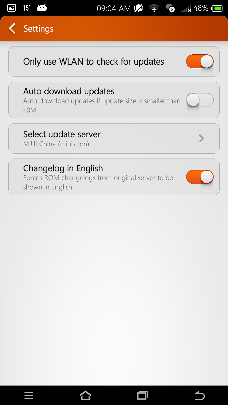Tap the 15° weather temperature indicator
This screenshot has height=405, width=228.
coord(27,8)
